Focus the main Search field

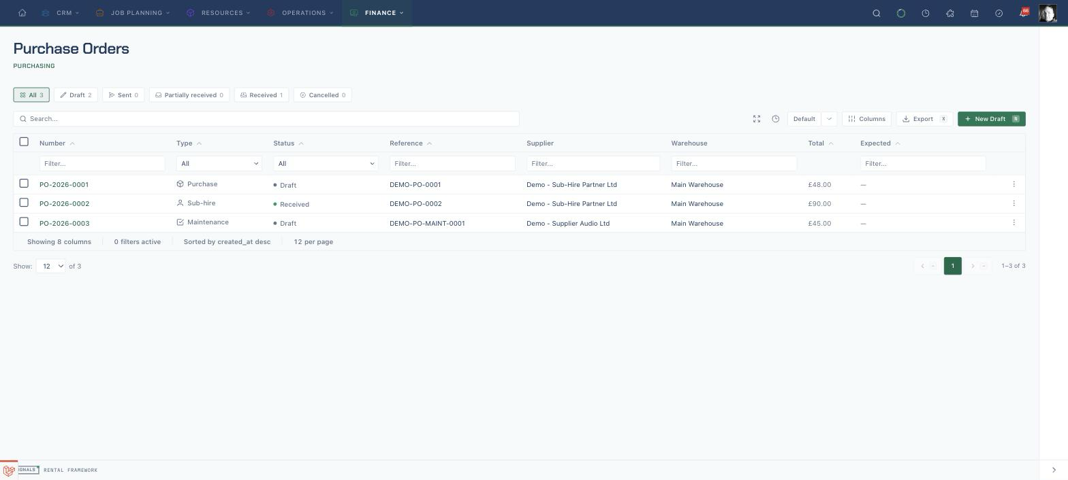[x=266, y=119]
